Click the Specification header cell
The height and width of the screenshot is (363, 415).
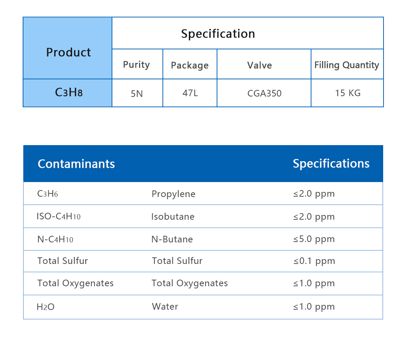pos(218,34)
